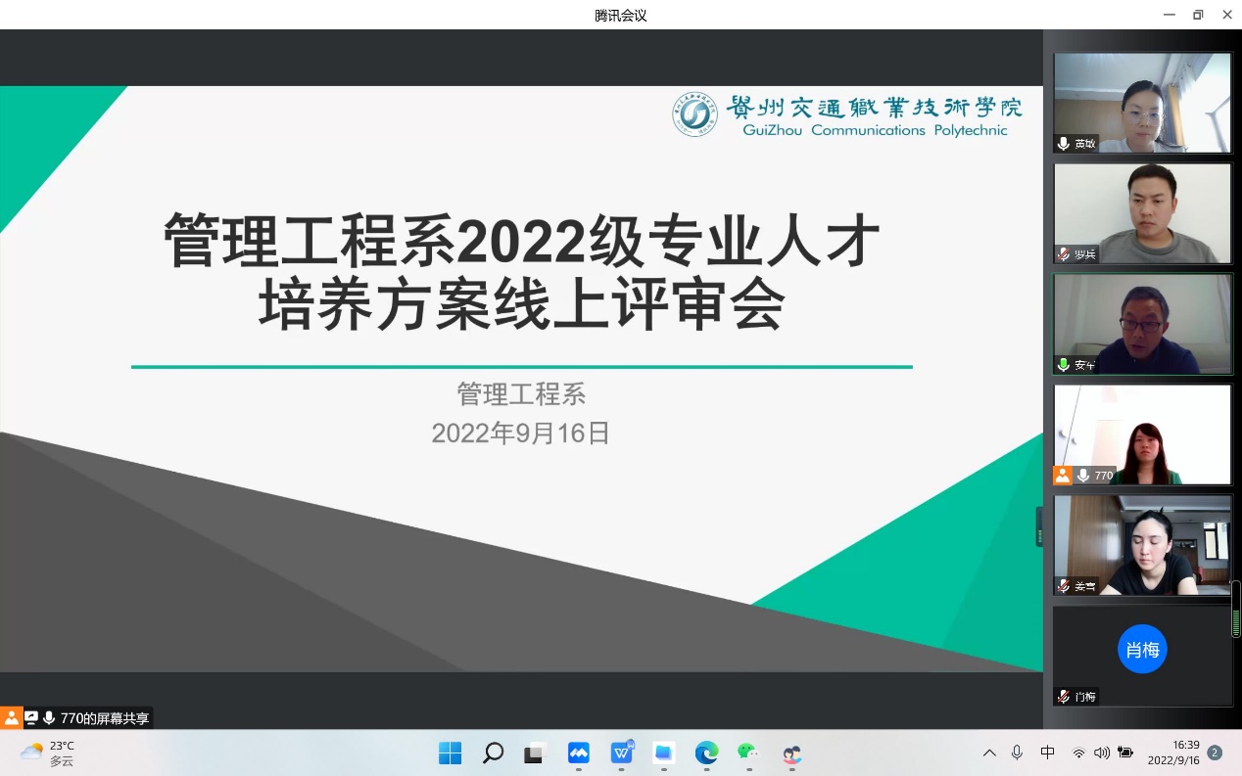Open the clock and date showing 16:39
This screenshot has width=1242, height=776.
coord(1173,753)
